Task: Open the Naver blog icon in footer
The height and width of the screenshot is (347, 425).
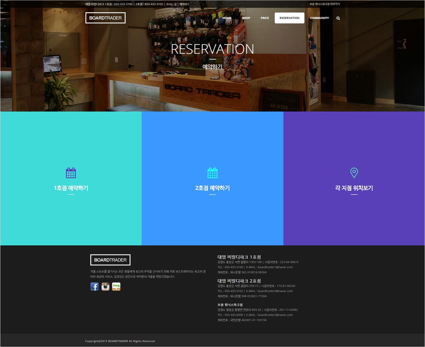Action: point(116,287)
